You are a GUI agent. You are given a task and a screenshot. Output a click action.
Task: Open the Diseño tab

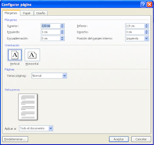[41, 13]
